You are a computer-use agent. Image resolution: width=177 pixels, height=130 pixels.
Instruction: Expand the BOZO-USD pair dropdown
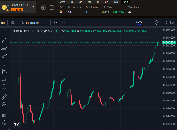pyautogui.click(x=33, y=7)
